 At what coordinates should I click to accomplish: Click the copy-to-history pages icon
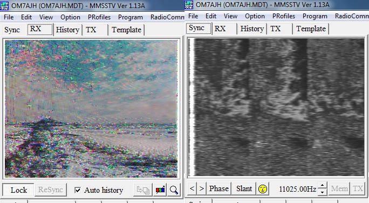[x=143, y=190]
